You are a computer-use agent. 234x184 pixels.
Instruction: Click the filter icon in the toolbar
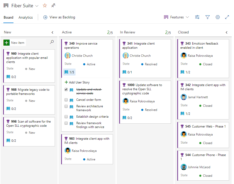208,17
